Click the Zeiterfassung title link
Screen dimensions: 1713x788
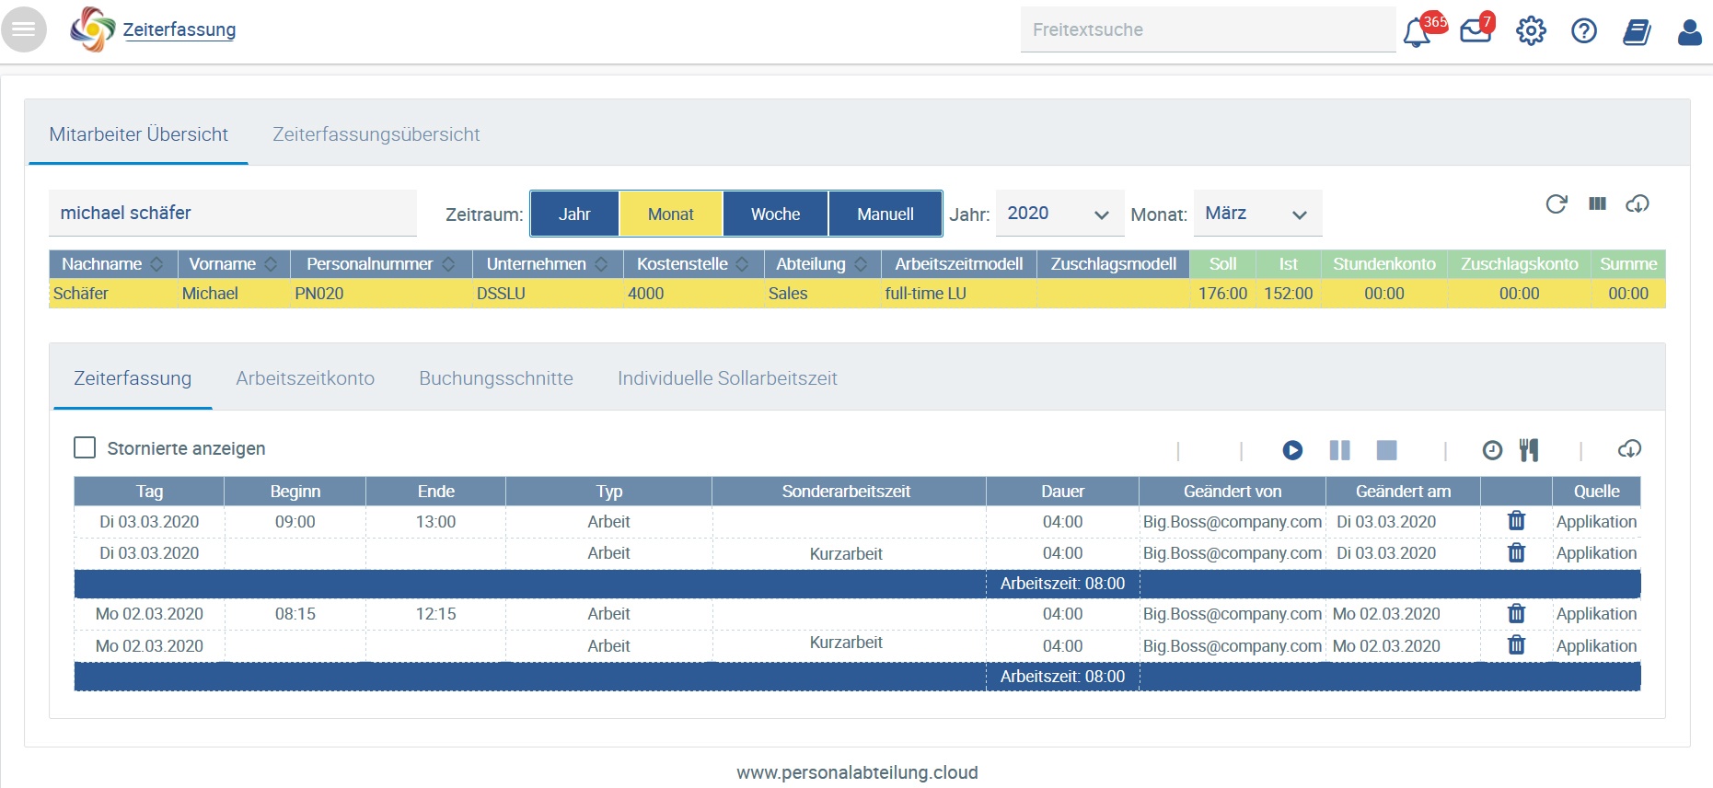[179, 29]
